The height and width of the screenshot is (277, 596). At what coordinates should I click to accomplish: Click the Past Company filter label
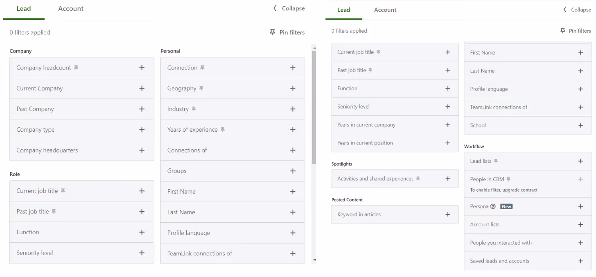pyautogui.click(x=35, y=109)
